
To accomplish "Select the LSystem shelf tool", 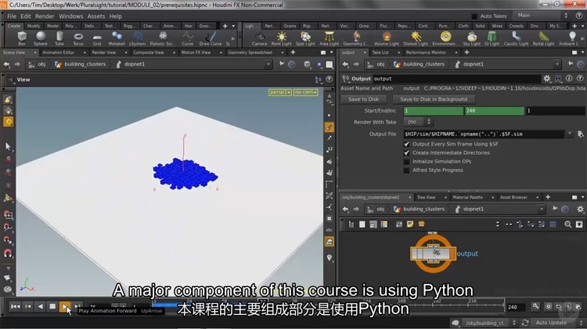I will pyautogui.click(x=138, y=38).
